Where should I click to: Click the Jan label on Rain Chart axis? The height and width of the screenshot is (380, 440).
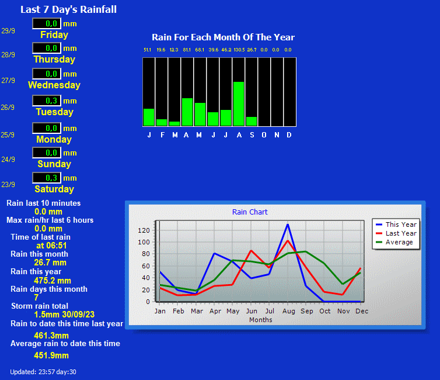coord(160,311)
